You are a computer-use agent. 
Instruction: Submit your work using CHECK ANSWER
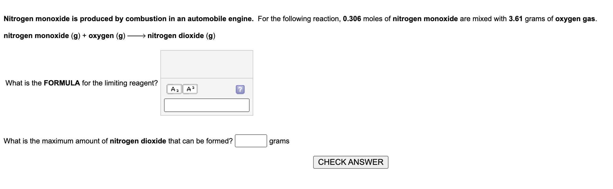pos(350,162)
